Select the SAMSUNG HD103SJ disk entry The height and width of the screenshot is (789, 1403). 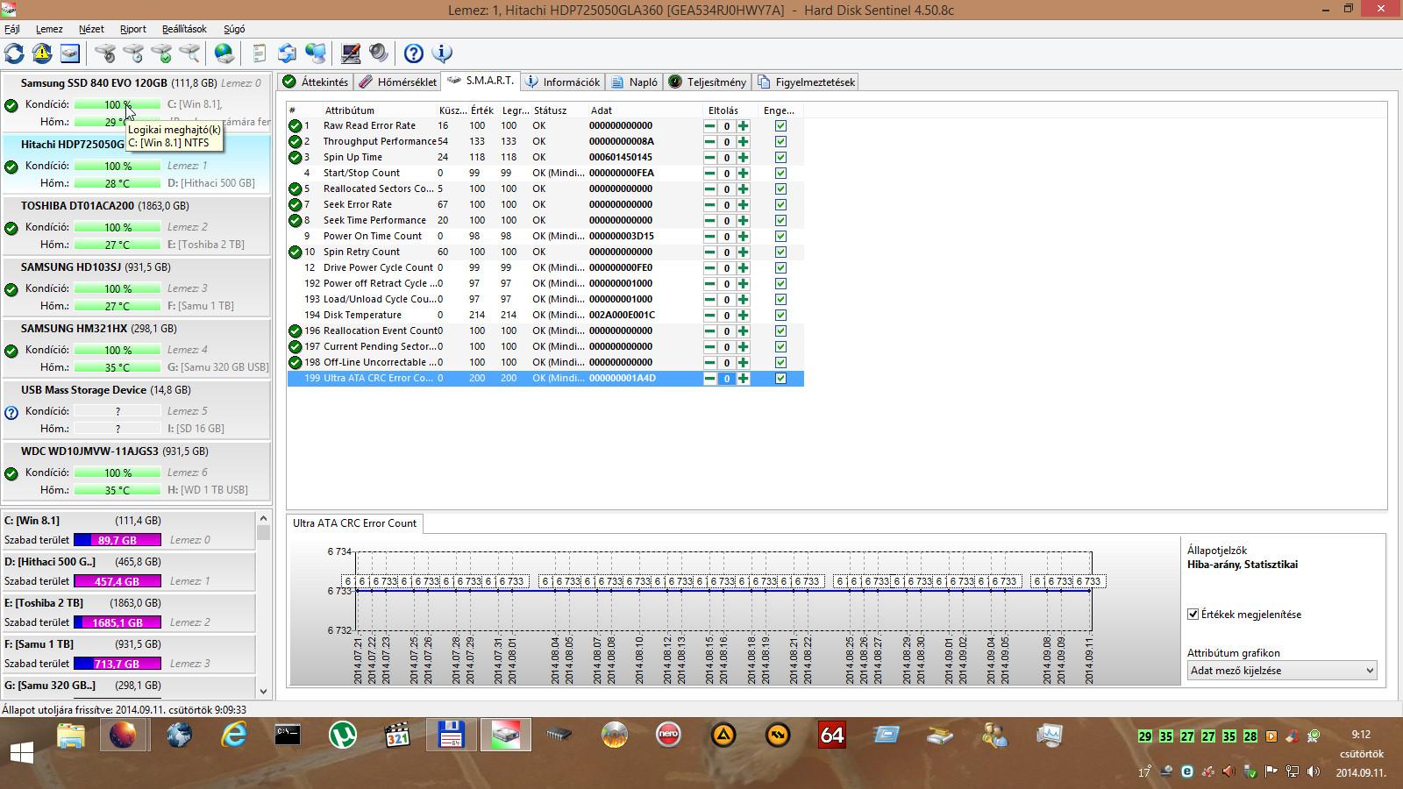pos(137,288)
